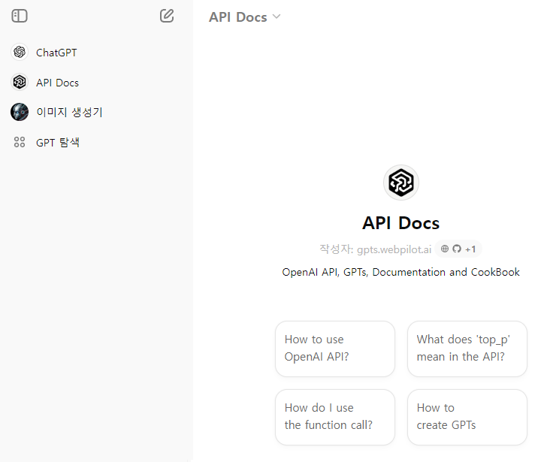
Task: Collapse the sidebar with the panel icon
Action: pos(20,16)
